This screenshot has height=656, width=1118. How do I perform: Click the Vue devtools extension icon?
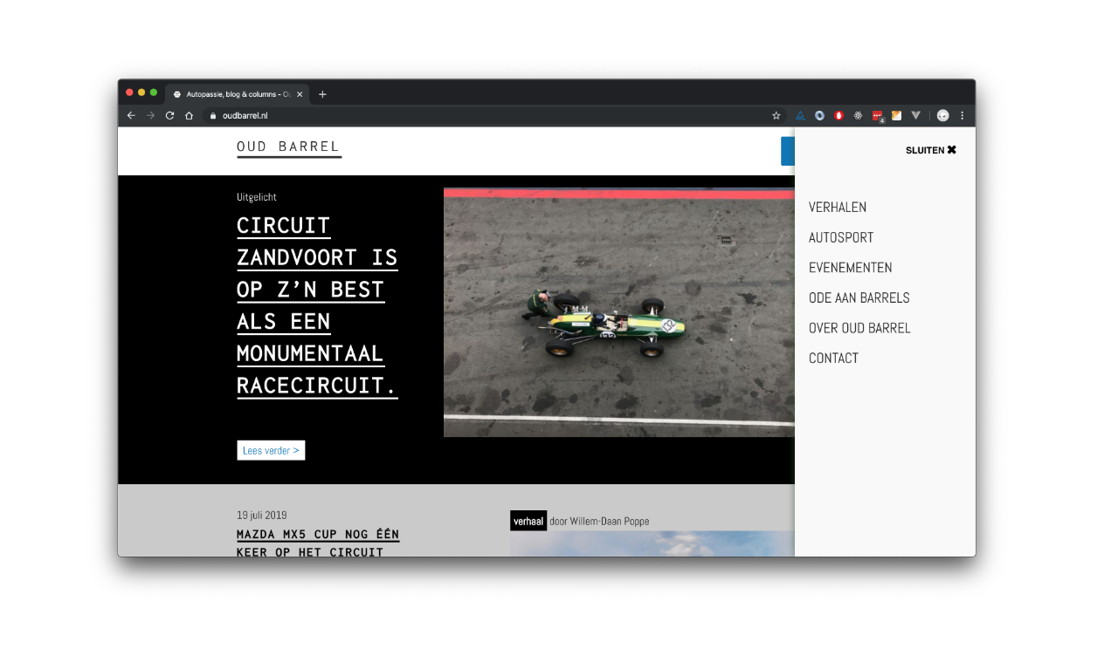pos(915,115)
